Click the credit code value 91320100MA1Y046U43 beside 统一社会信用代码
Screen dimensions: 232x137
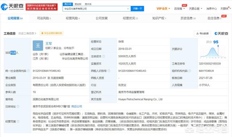[x=47, y=71]
